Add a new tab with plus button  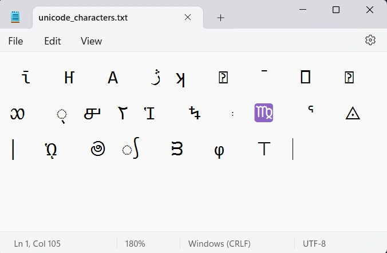(220, 18)
